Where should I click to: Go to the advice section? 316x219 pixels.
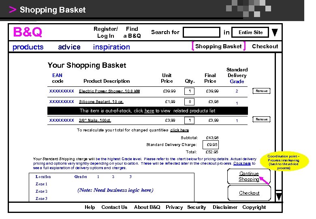coord(69,47)
